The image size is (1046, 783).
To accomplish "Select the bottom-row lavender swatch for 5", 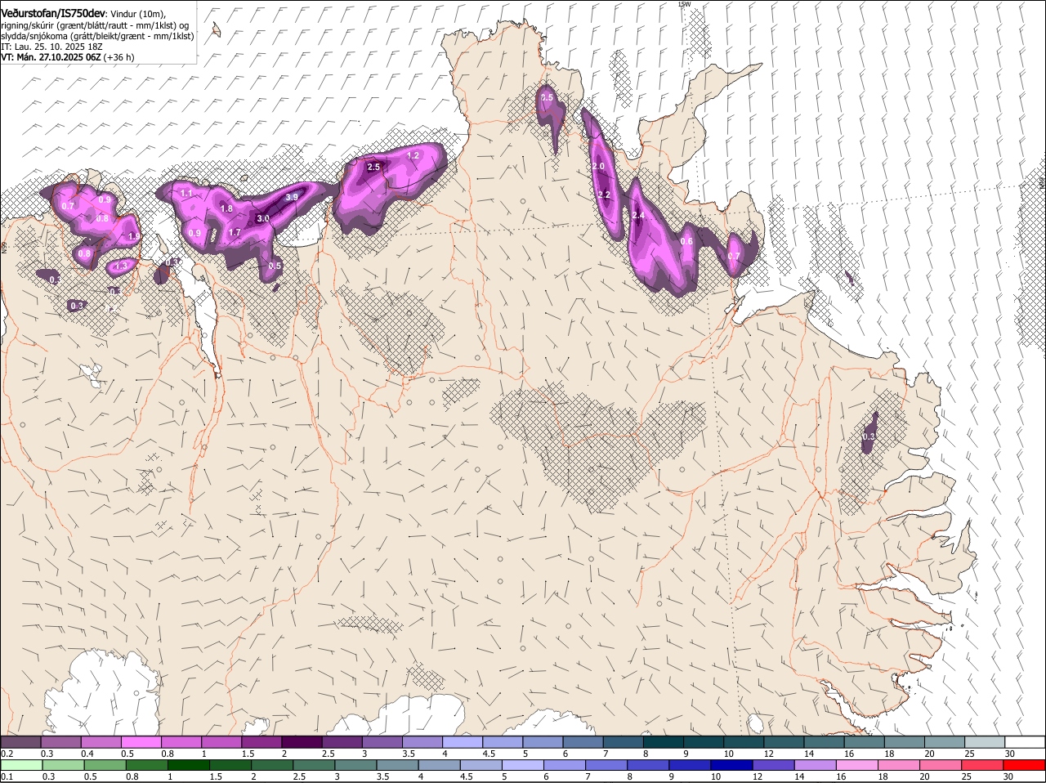I will 523,765.
